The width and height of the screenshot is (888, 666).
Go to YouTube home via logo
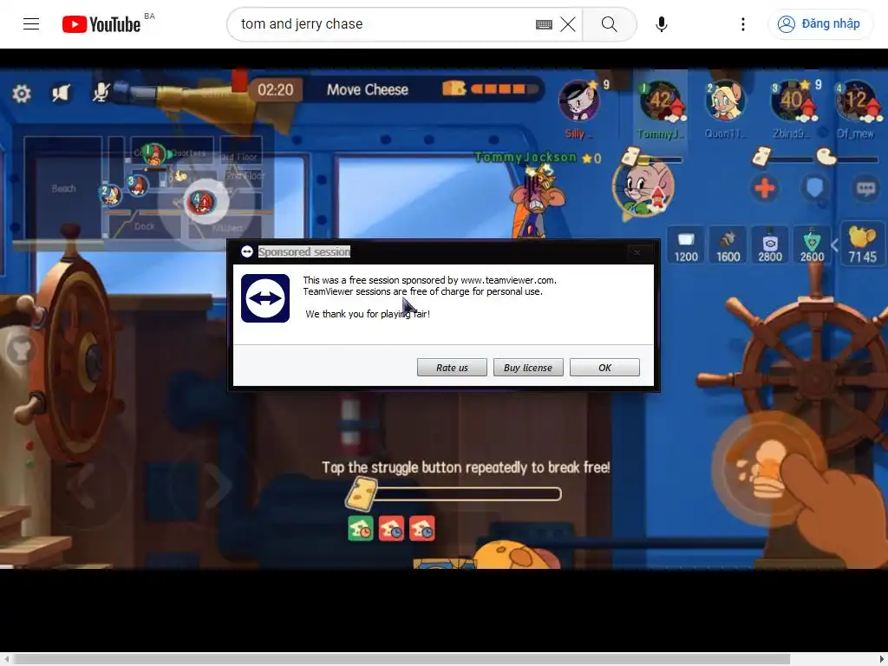(101, 24)
